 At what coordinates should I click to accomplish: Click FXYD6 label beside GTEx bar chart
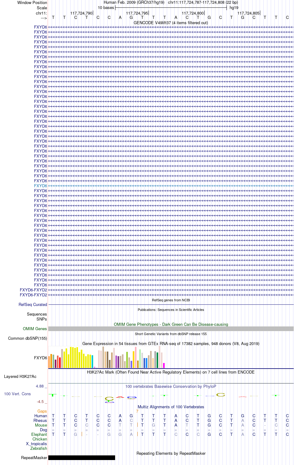(x=41, y=358)
